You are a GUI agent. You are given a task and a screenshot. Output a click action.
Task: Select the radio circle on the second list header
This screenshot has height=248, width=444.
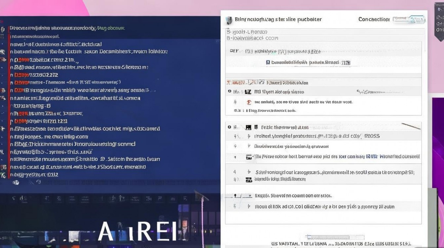pos(230,127)
